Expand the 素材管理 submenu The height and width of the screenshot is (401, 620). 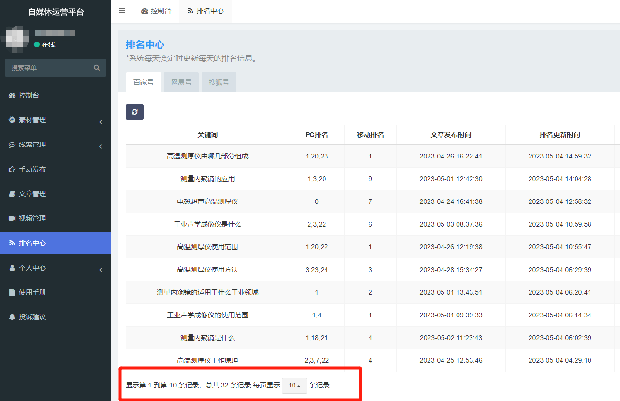click(x=32, y=120)
